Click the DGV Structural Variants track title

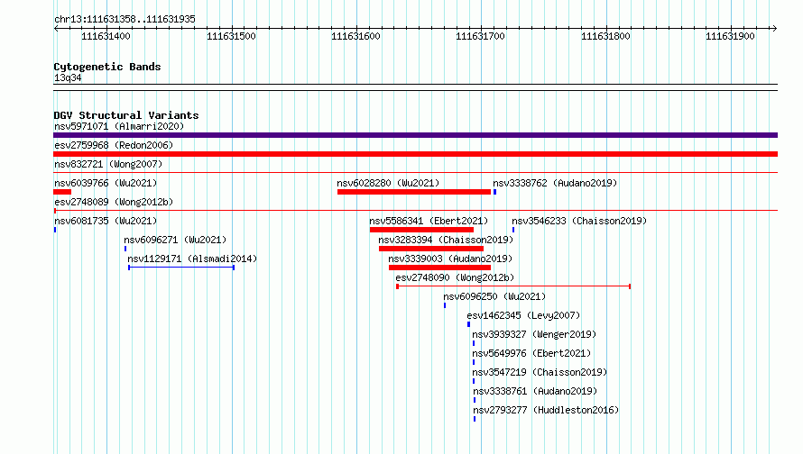pos(126,115)
